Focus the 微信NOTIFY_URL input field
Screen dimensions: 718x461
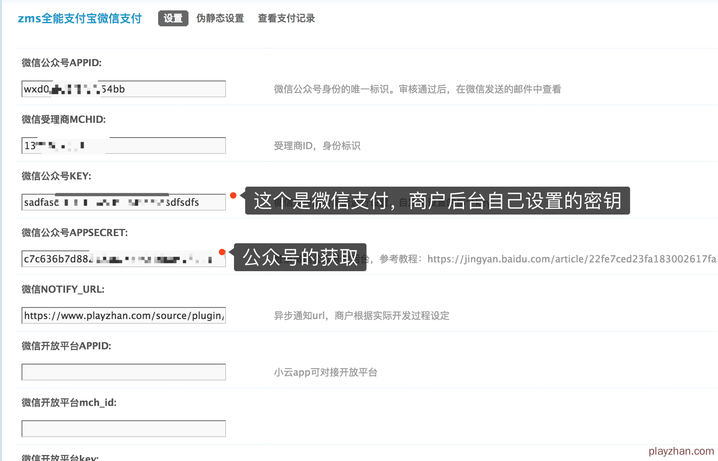(x=124, y=315)
